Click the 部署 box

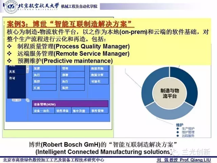72,75
